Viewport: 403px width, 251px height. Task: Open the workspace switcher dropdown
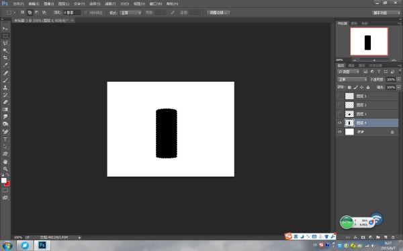click(386, 13)
